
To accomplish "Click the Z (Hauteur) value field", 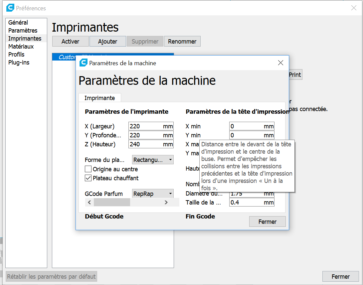I will (x=145, y=144).
